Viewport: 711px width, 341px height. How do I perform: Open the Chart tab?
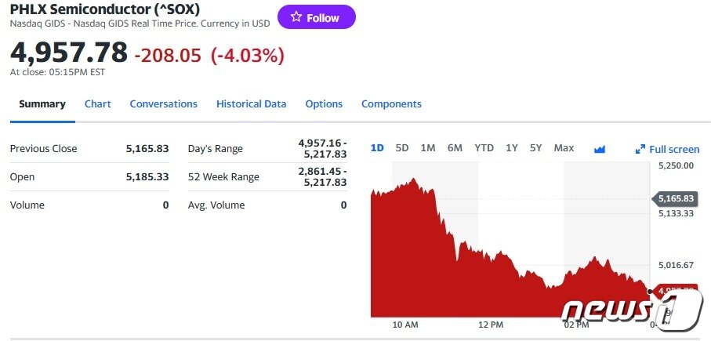(97, 103)
